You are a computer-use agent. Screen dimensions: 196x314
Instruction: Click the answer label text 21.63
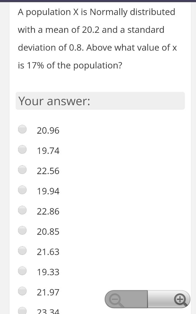(48, 252)
